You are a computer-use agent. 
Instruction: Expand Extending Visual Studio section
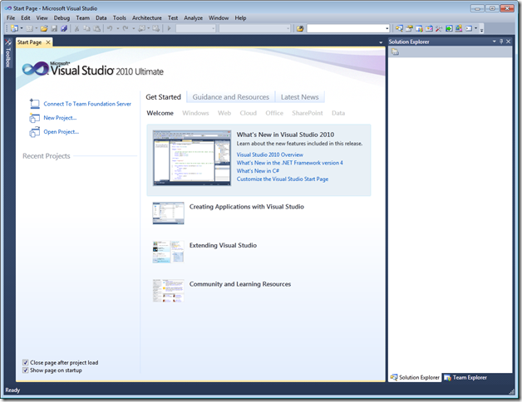tap(223, 245)
